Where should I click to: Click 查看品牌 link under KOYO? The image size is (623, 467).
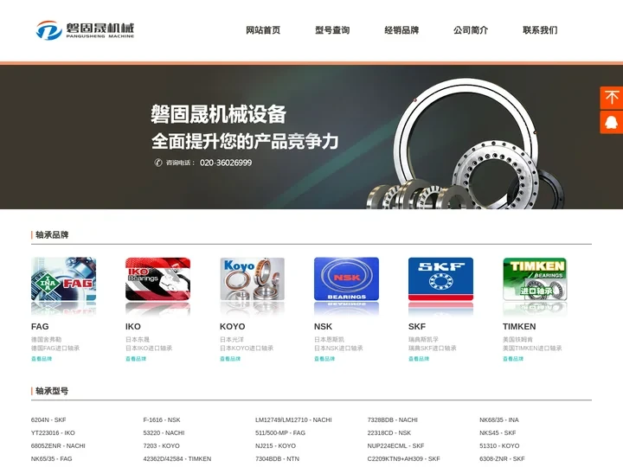(x=230, y=359)
